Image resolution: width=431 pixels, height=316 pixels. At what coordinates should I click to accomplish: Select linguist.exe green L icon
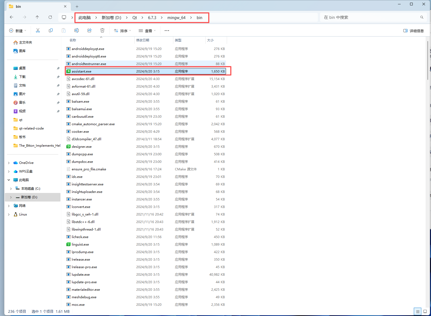(x=69, y=245)
